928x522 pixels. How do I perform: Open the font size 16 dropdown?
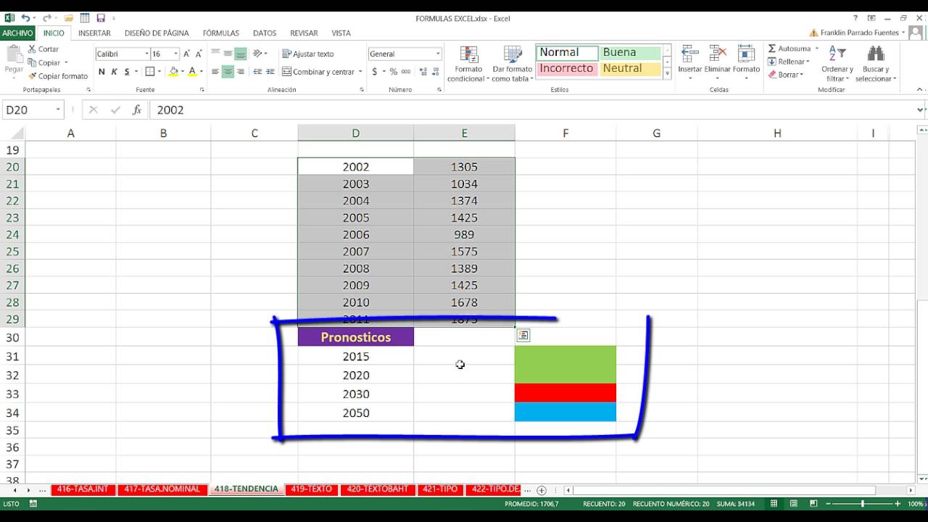[x=175, y=54]
